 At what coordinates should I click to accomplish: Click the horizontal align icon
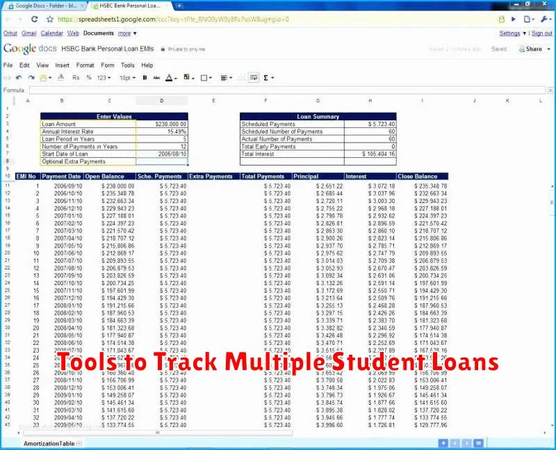224,78
